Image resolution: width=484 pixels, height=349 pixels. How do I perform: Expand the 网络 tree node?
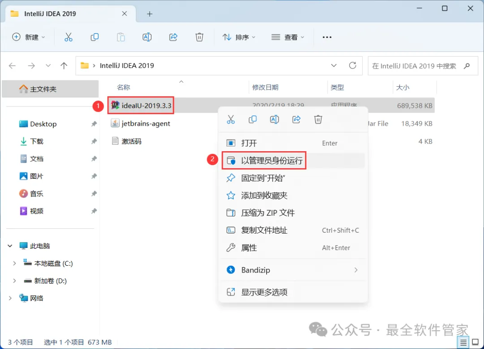coord(10,298)
